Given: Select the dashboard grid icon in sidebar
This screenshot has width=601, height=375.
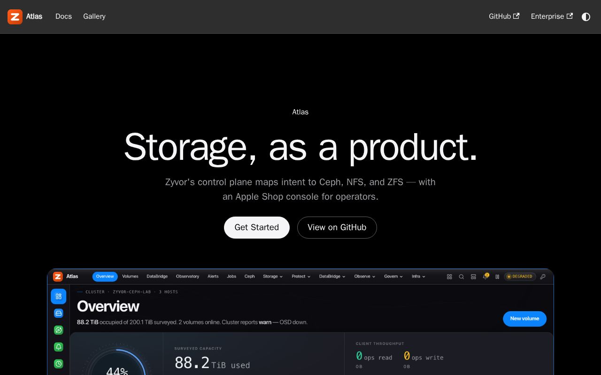Looking at the screenshot, I should [59, 296].
